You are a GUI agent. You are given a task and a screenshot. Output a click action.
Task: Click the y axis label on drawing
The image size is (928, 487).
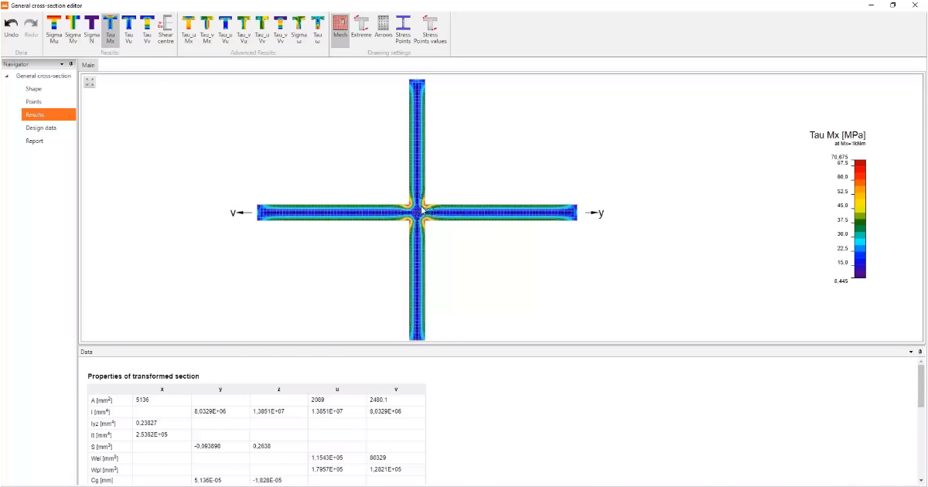(600, 213)
